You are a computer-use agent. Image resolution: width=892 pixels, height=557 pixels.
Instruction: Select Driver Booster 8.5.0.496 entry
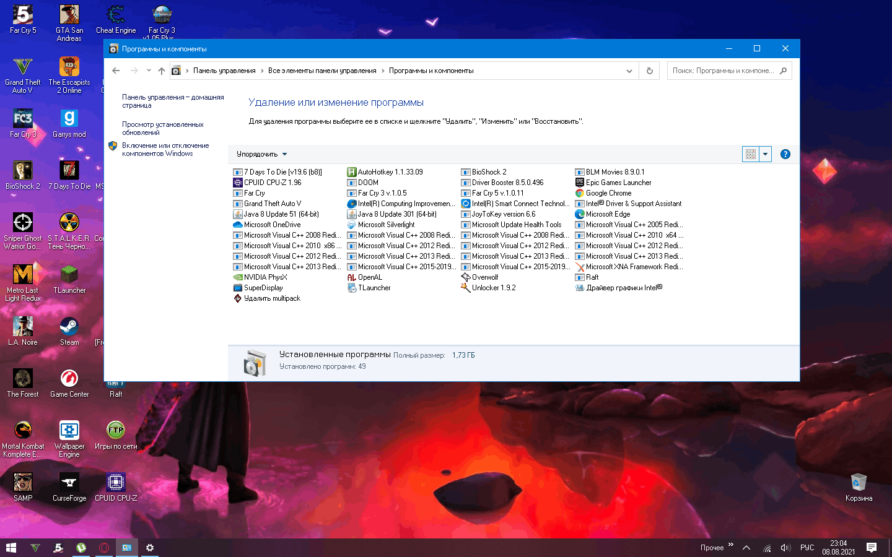(x=502, y=183)
